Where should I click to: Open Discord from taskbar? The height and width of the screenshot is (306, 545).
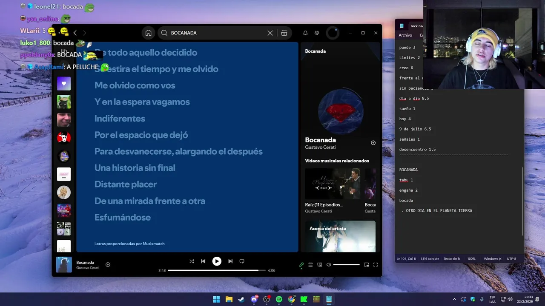pyautogui.click(x=254, y=299)
